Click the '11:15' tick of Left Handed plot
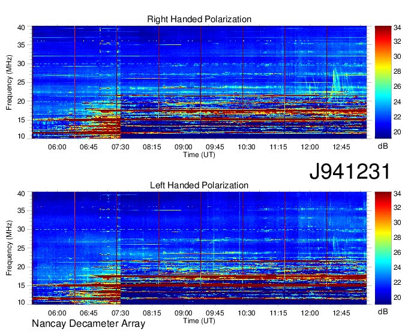408x331 pixels. (278, 313)
